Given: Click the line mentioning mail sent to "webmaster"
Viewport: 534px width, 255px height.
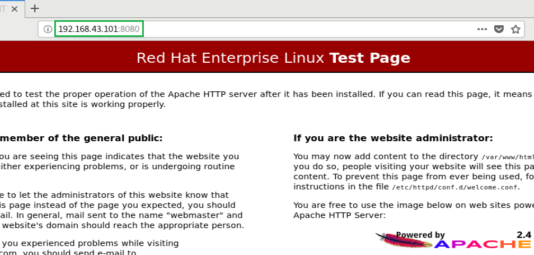Looking at the screenshot, I should click(x=121, y=215).
